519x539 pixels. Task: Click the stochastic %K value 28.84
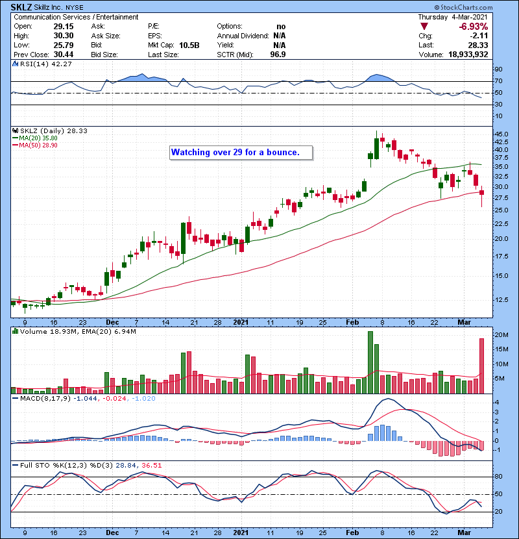coord(125,466)
